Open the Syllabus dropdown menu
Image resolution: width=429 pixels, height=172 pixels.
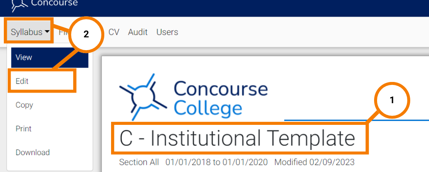pos(29,32)
